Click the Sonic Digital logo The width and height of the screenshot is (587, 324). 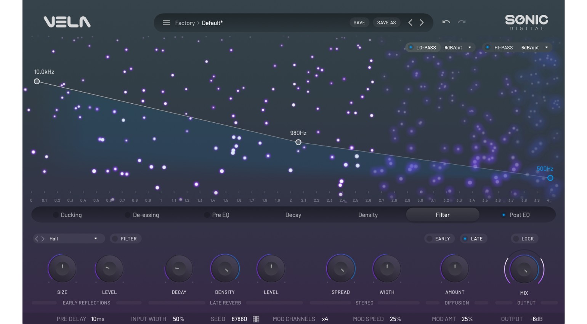click(526, 22)
